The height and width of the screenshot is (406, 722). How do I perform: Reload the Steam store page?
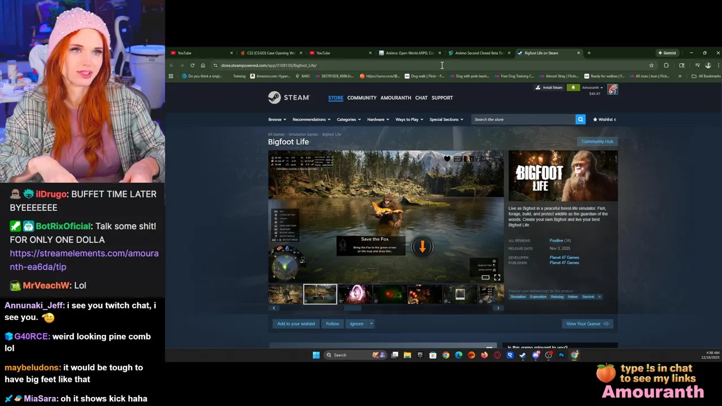pyautogui.click(x=192, y=65)
